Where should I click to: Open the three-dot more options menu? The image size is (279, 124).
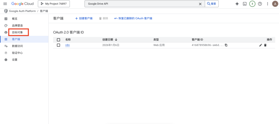tap(268, 4)
